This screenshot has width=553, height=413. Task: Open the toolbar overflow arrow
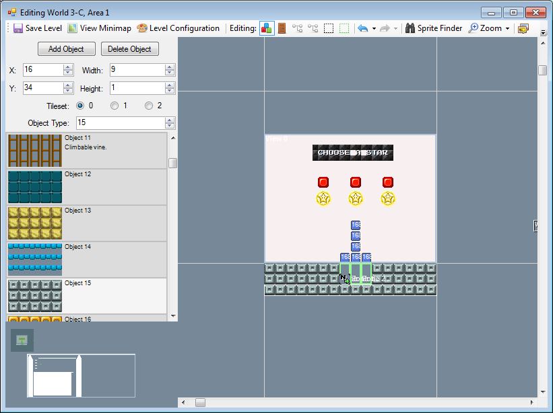click(x=543, y=32)
